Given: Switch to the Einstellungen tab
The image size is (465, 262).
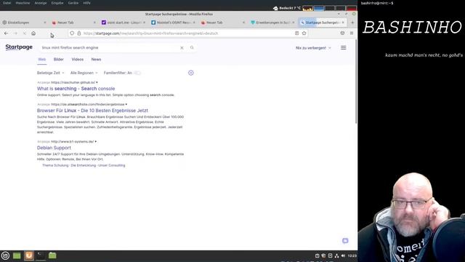Looking at the screenshot, I should click(x=24, y=23).
